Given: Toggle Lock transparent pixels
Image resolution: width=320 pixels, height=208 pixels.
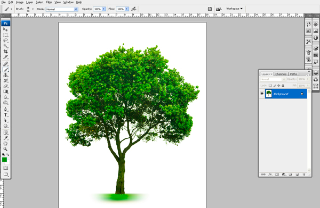Looking at the screenshot, I should coord(270,86).
